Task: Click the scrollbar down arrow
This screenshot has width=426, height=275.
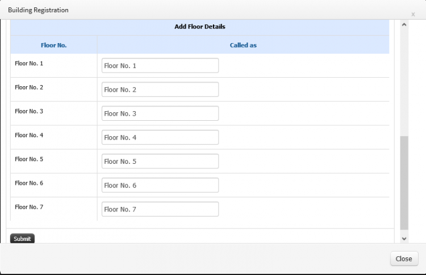Action: pyautogui.click(x=404, y=239)
